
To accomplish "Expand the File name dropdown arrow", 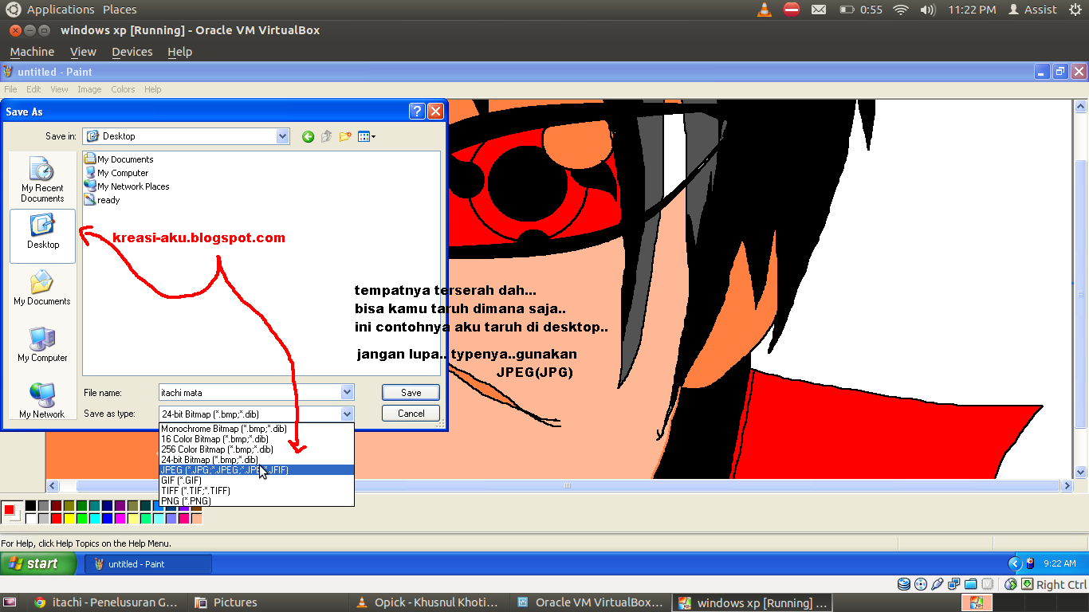I will click(x=347, y=392).
